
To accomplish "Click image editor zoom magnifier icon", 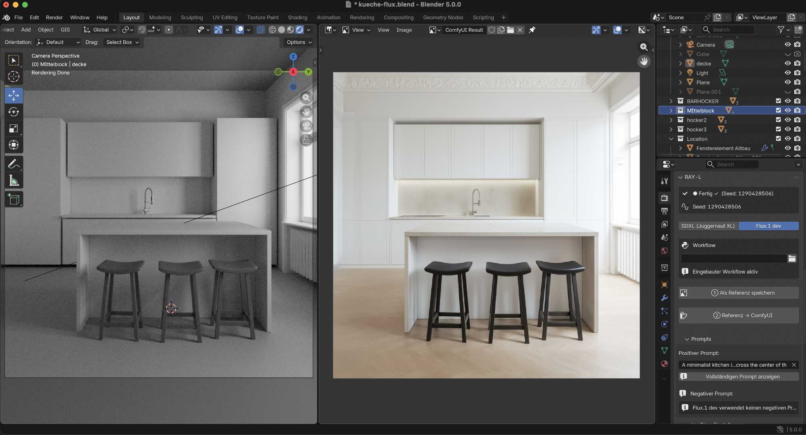I will point(644,47).
